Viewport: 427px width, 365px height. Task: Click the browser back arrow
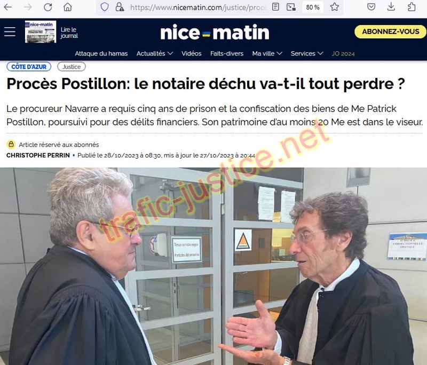(x=7, y=7)
